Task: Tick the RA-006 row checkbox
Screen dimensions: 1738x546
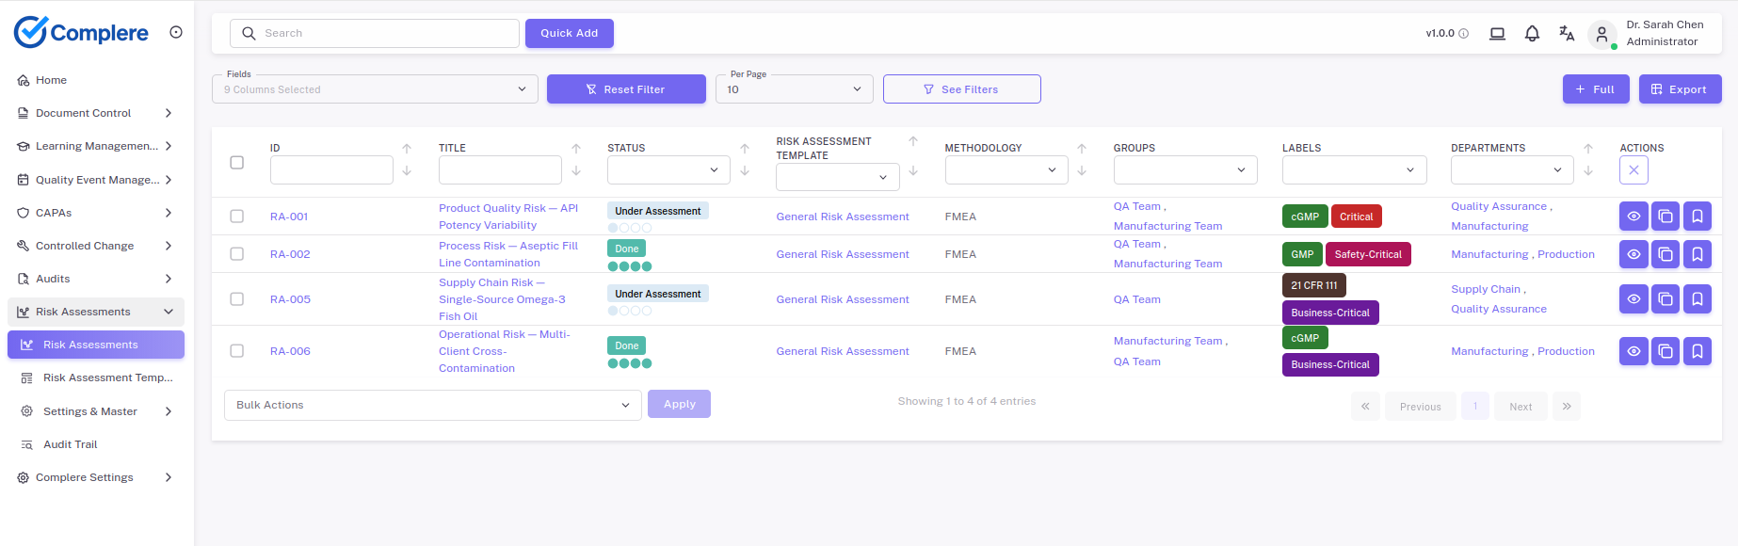Action: 237,351
